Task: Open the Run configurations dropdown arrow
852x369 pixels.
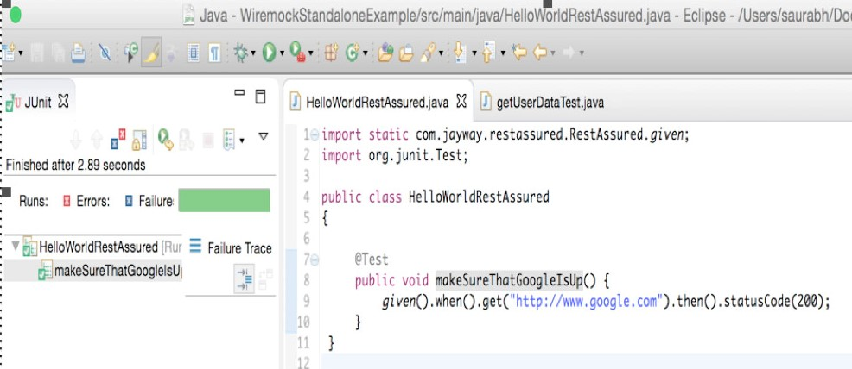Action: click(282, 53)
